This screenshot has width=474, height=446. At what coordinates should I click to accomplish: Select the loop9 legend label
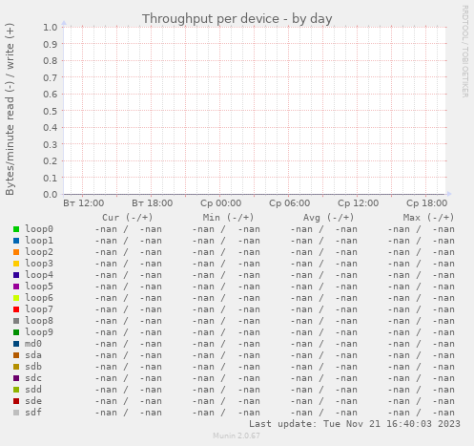click(39, 332)
